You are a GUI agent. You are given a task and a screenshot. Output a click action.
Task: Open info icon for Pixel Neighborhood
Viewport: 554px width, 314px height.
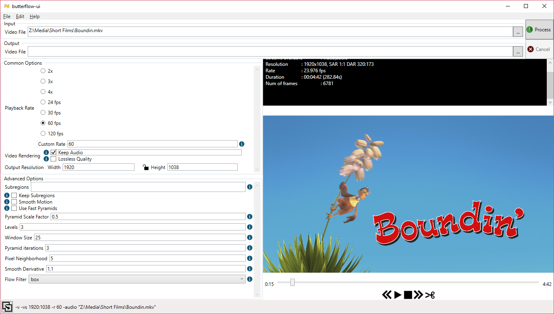(250, 259)
